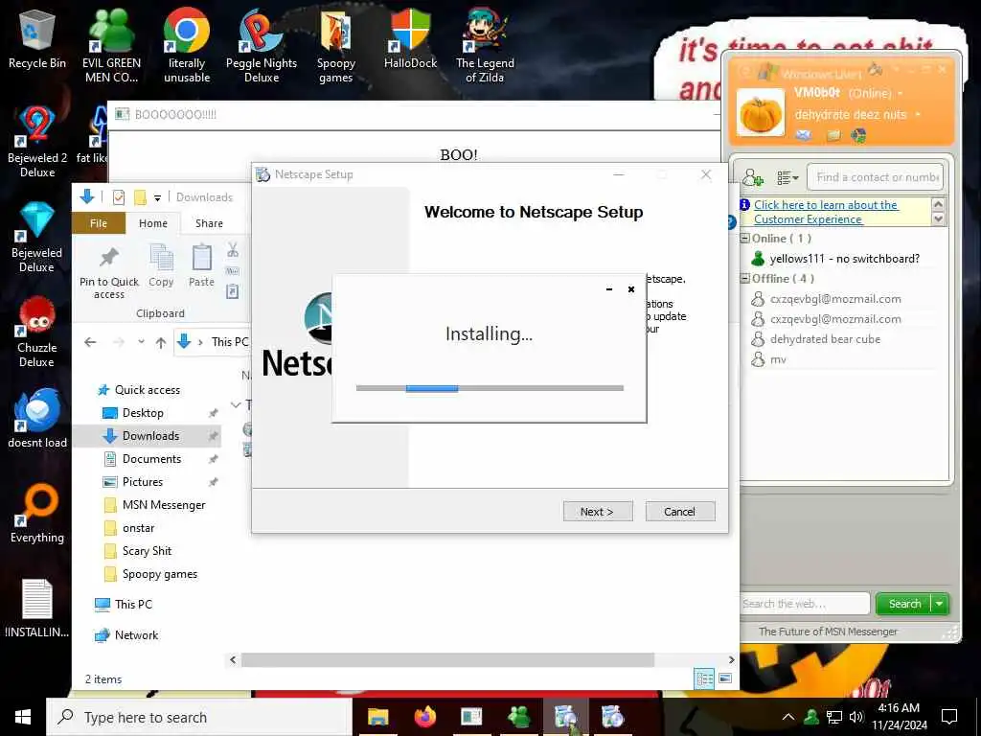Image resolution: width=981 pixels, height=736 pixels.
Task: Click Cancel in Netscape Setup
Action: (x=679, y=512)
